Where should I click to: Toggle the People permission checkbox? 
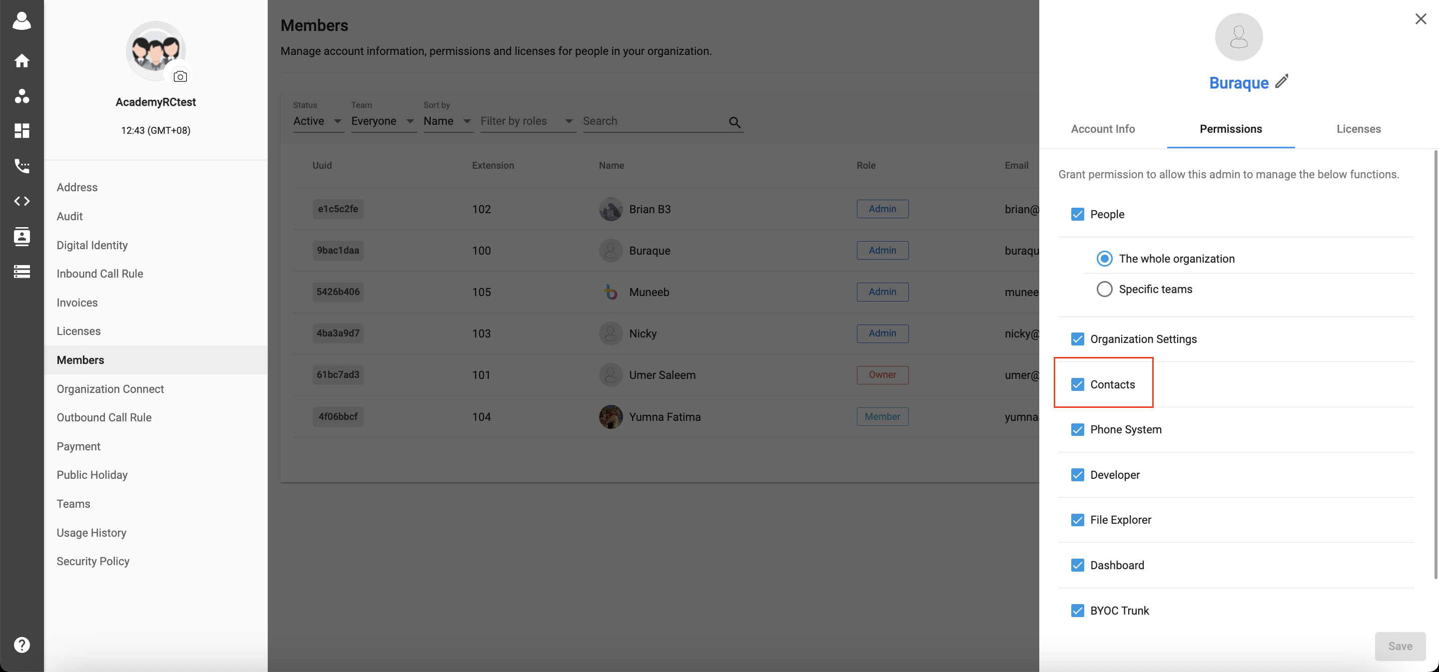(x=1078, y=214)
